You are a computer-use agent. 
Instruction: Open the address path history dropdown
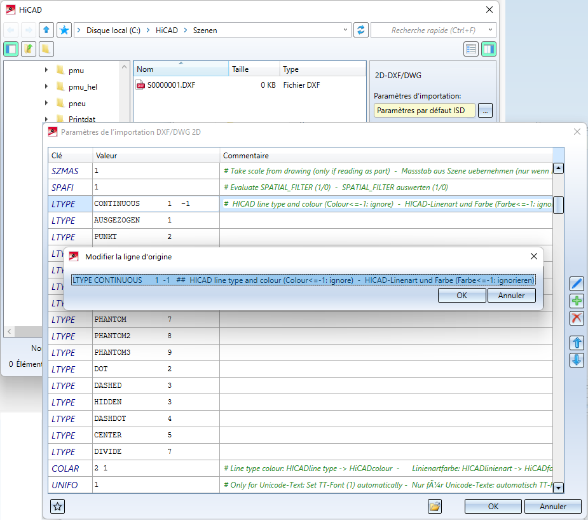point(345,30)
